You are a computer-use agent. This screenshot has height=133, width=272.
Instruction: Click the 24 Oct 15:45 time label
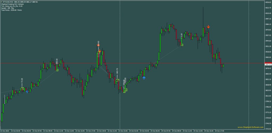pyautogui.click(x=209, y=131)
